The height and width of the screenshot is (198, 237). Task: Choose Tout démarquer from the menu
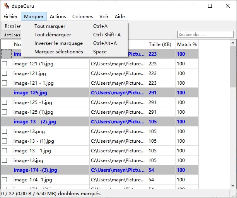point(75,35)
